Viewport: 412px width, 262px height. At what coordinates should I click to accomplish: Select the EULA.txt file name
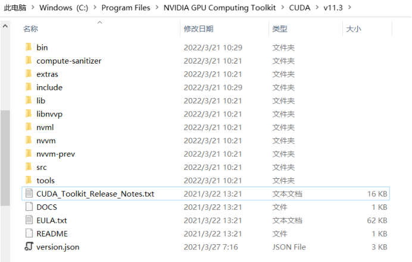coord(52,220)
